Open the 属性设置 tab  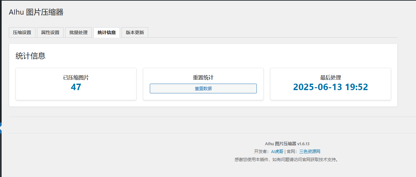point(50,32)
